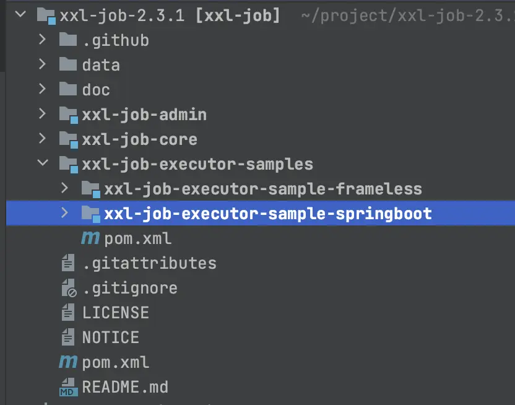This screenshot has height=405, width=515.
Task: Expand the .github folder
Action: pos(42,40)
